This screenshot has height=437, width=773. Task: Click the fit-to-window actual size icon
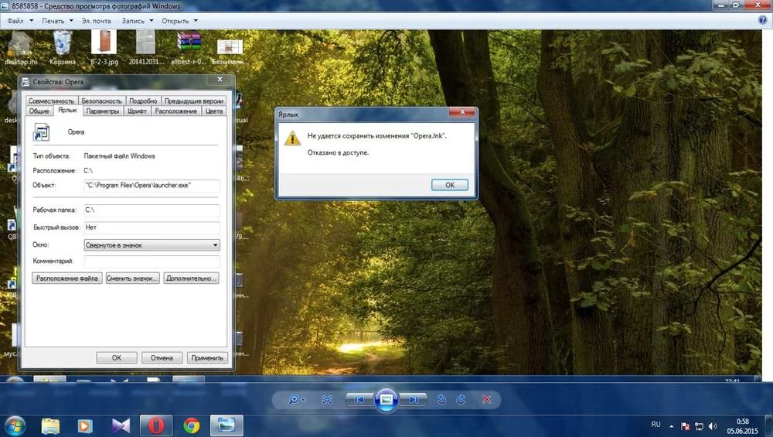[327, 399]
